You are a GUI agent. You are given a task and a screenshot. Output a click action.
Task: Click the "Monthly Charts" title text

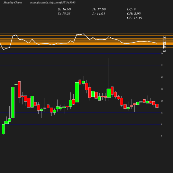click(13, 2)
